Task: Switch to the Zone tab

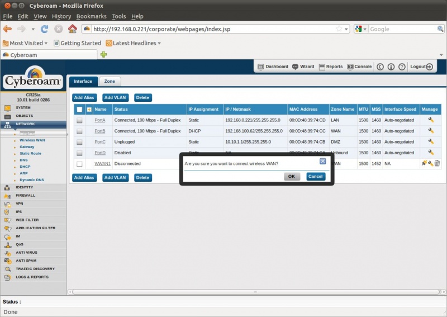Action: 110,81
